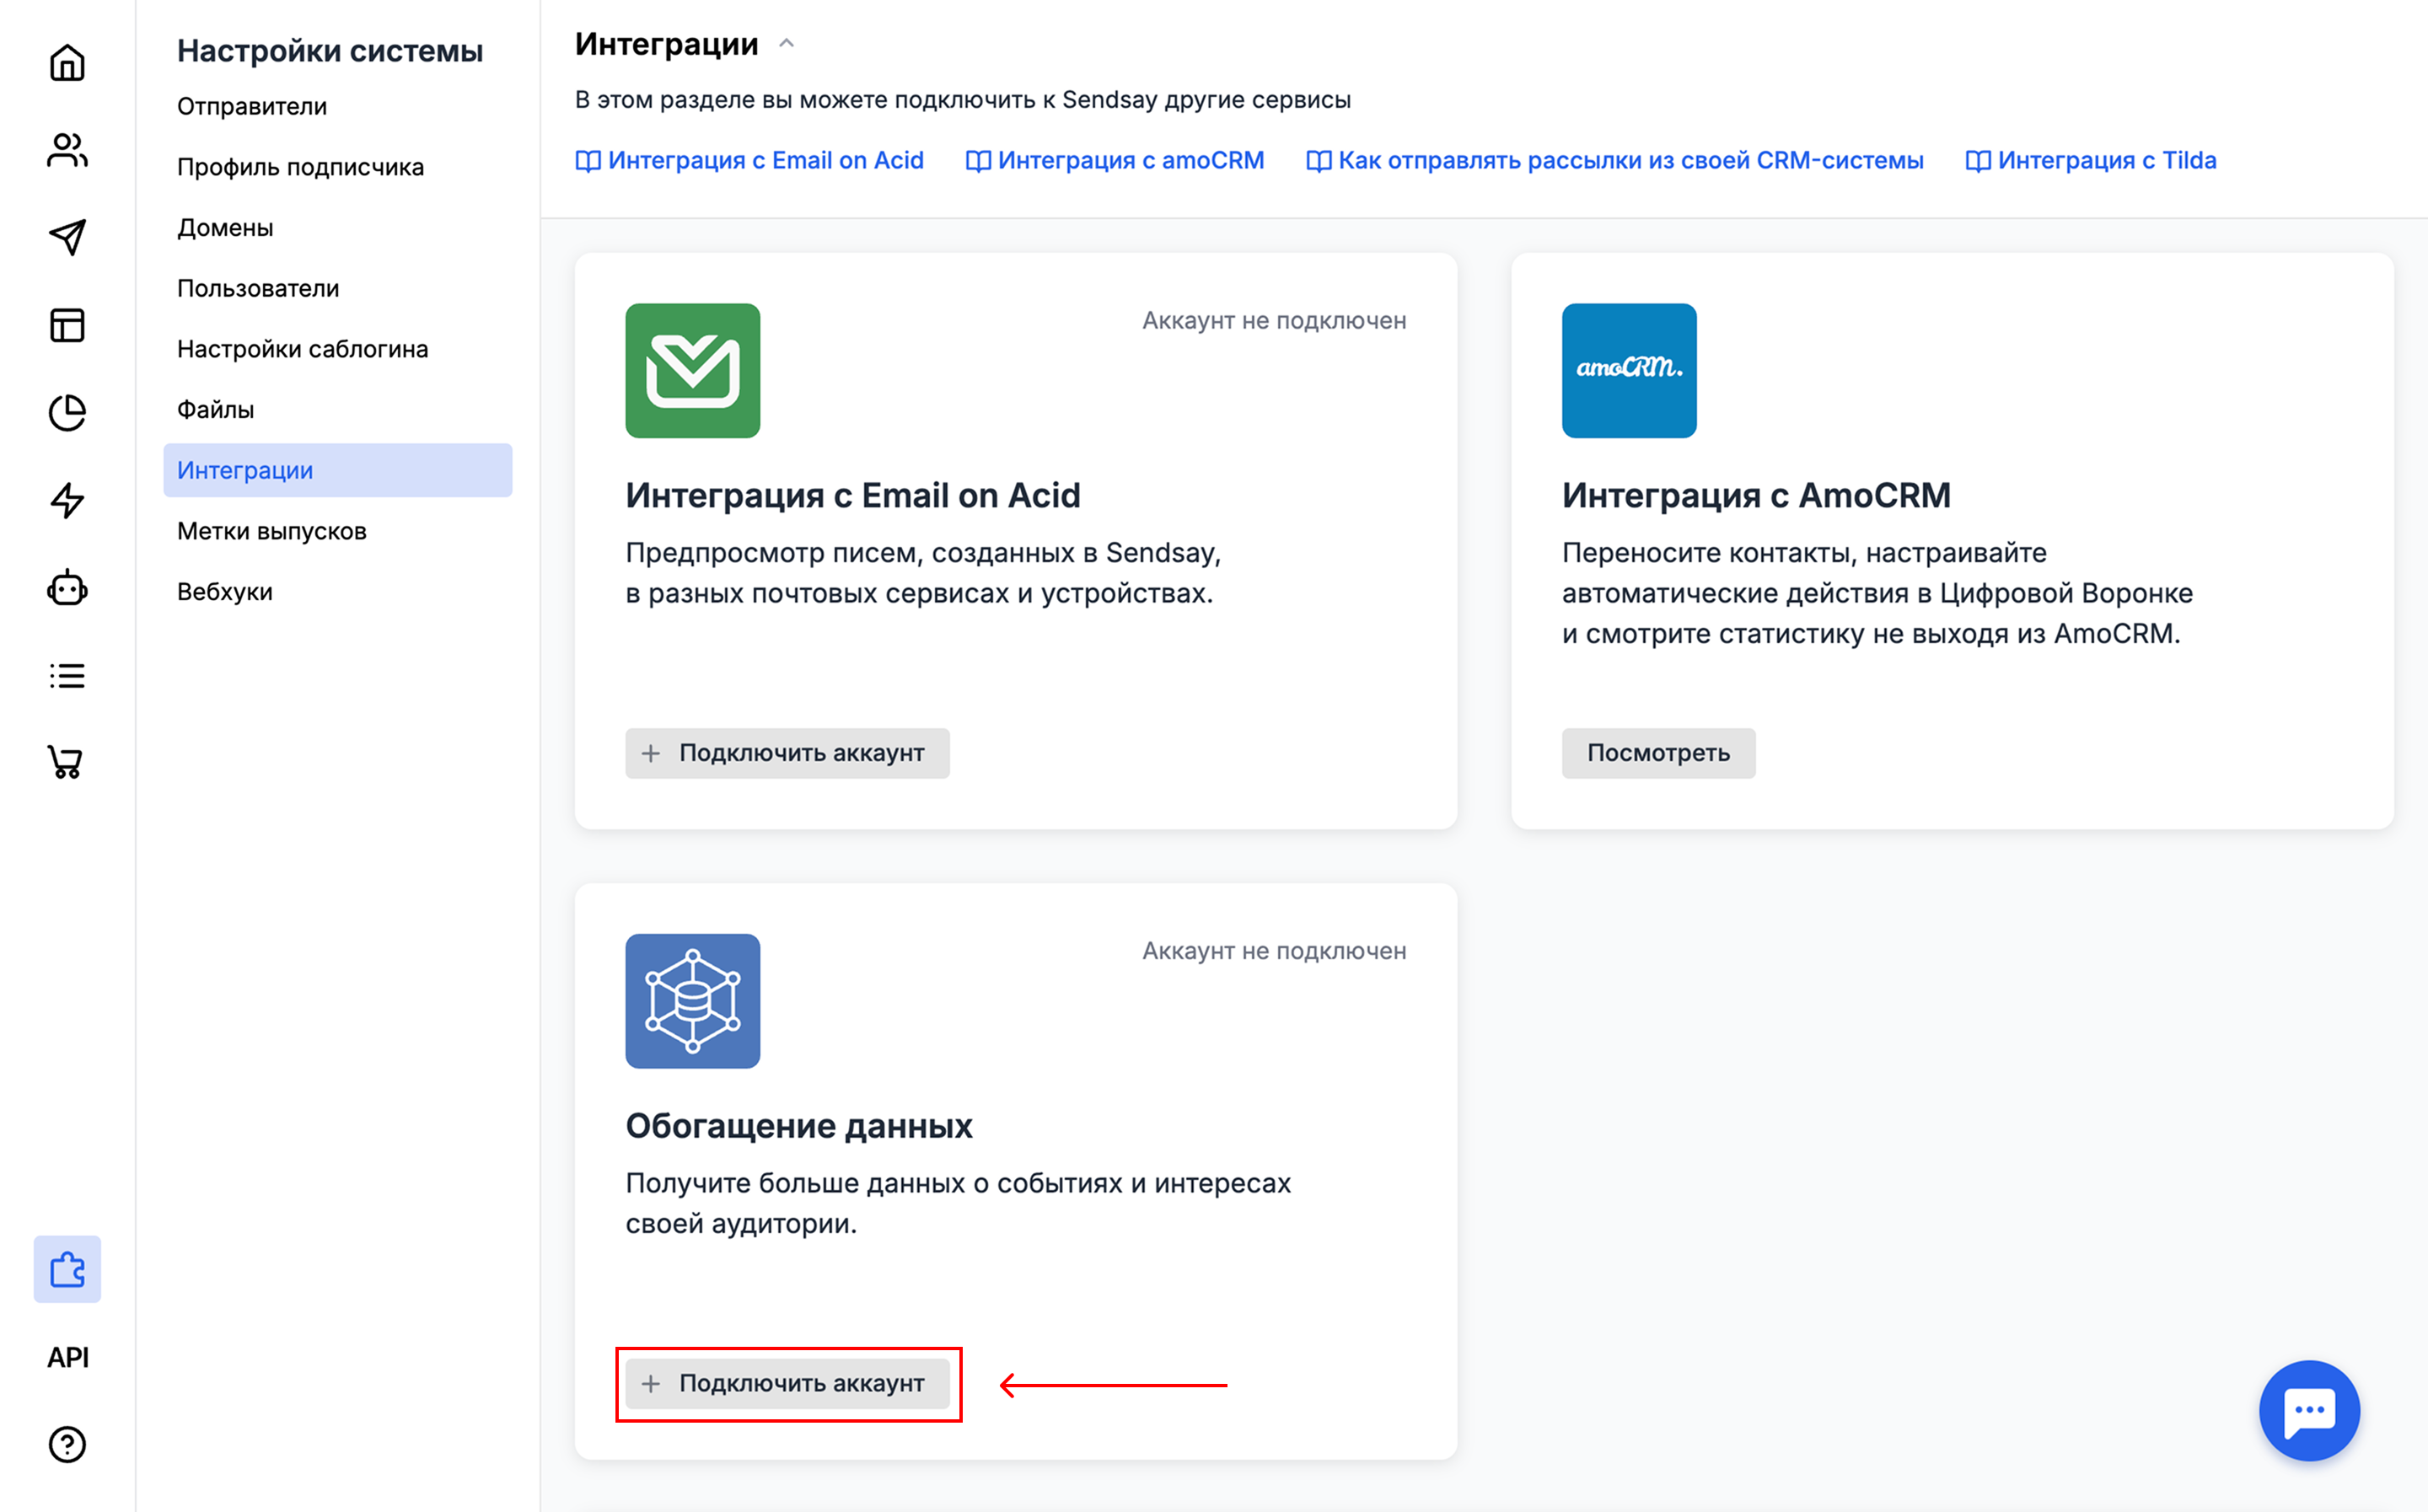Screen dimensions: 2428x1512
Task: Open the Отправители settings menu item
Action: tap(251, 106)
